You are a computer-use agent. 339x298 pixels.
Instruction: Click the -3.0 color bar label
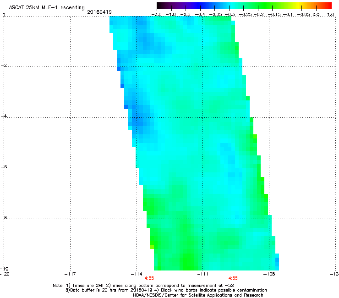[x=157, y=15]
